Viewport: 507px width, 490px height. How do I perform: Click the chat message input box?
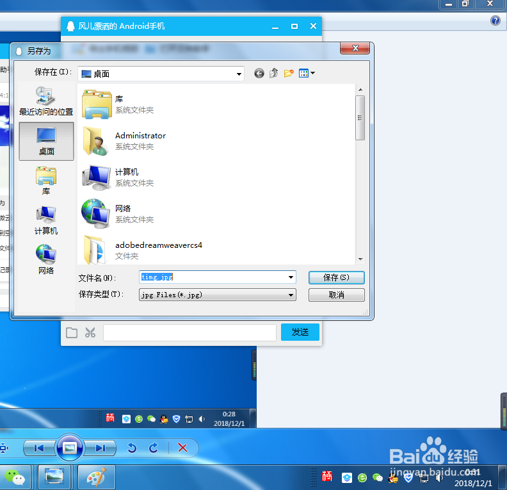[189, 332]
